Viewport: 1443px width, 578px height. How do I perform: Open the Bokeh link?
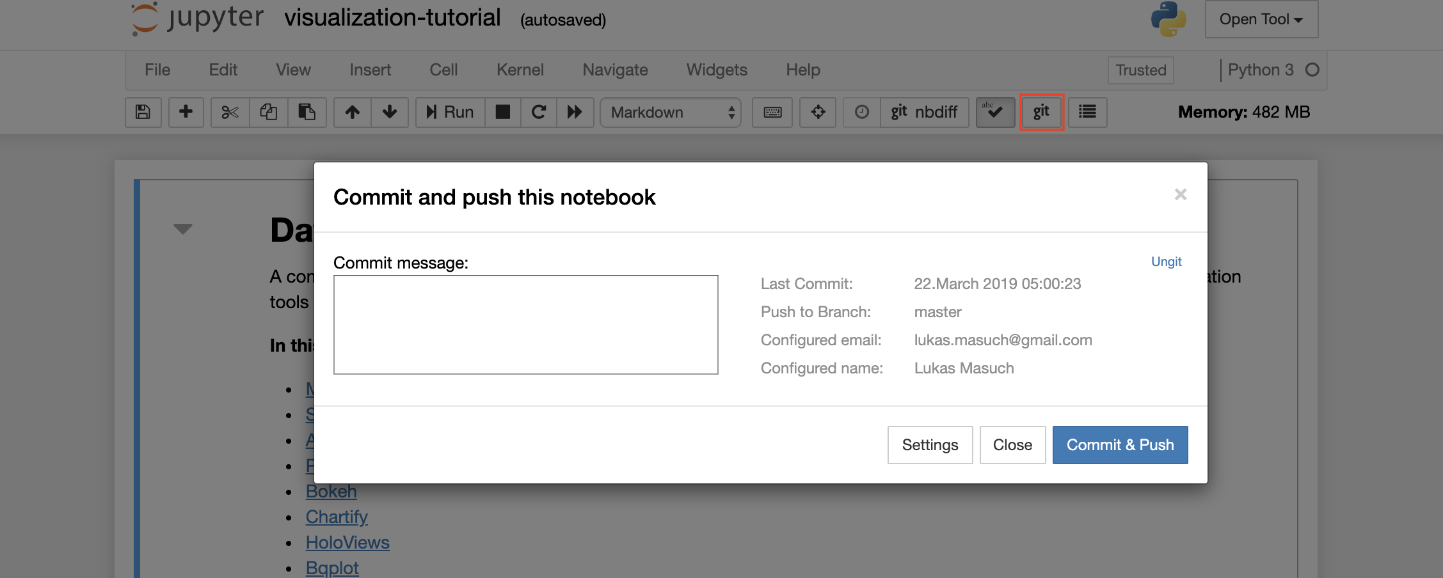(x=331, y=491)
